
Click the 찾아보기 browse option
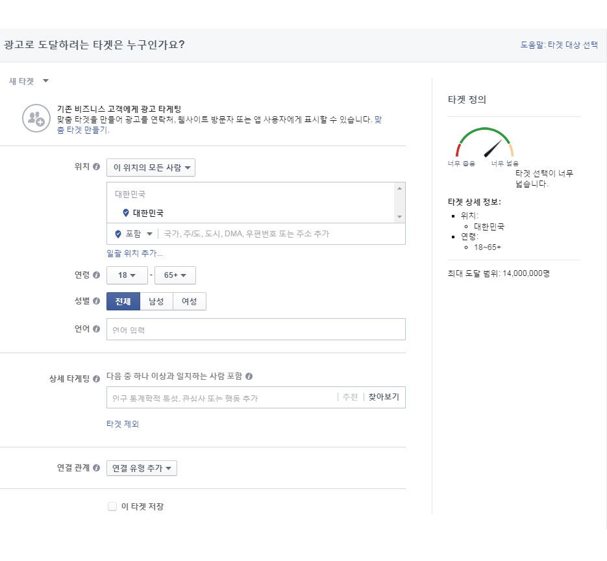tap(383, 397)
